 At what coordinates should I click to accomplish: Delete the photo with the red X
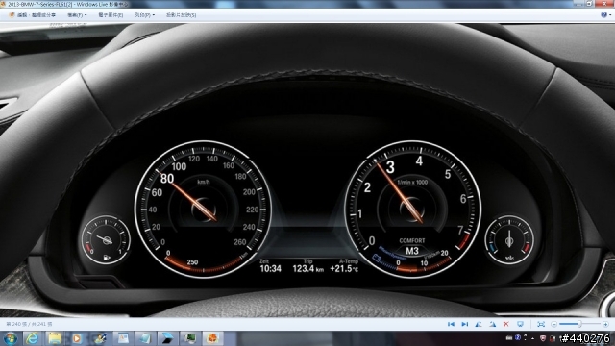[506, 324]
